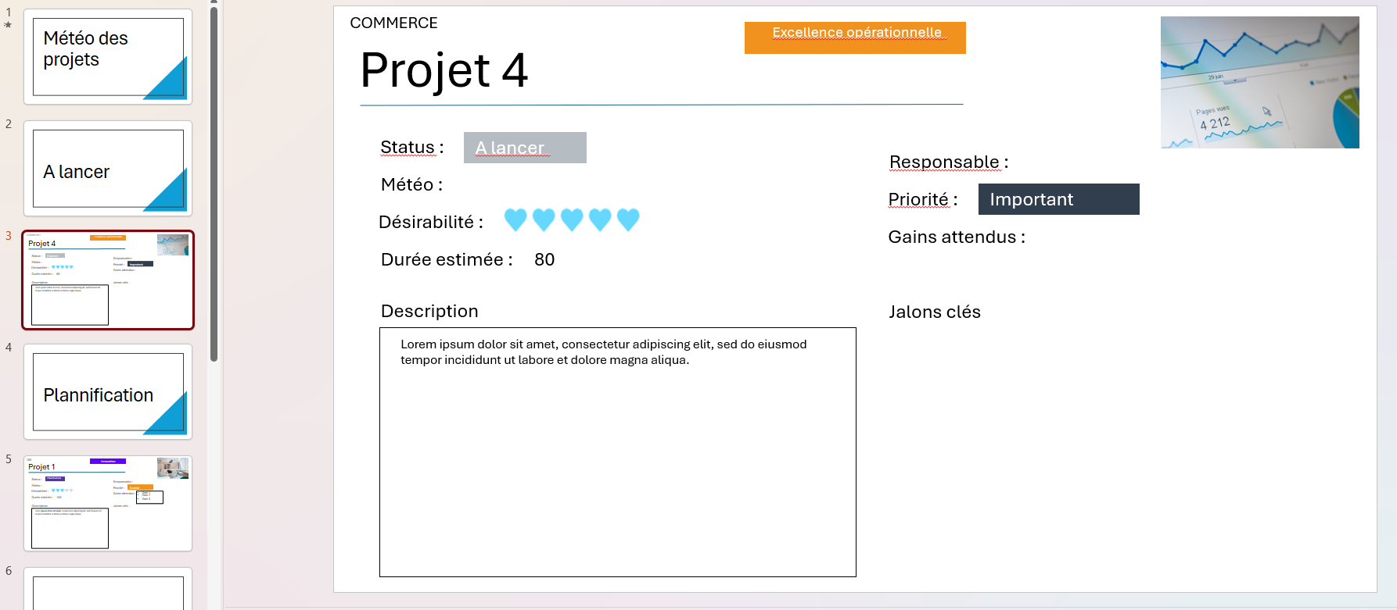
Task: Select the current slide 3 thumbnail
Action: pyautogui.click(x=108, y=280)
